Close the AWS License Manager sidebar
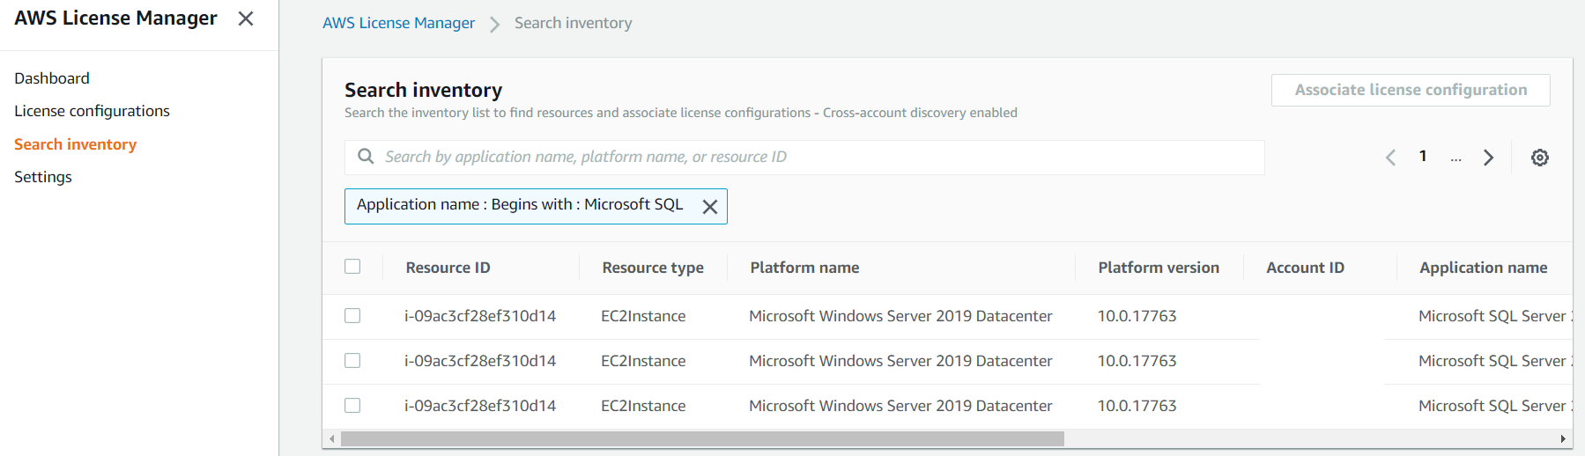The height and width of the screenshot is (456, 1585). 246,18
